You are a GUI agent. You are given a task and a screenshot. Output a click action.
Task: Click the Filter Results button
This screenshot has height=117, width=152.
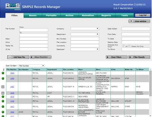click(139, 57)
